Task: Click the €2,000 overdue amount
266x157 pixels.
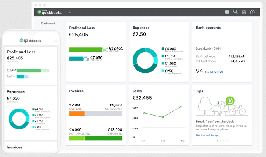Action: tap(75, 105)
